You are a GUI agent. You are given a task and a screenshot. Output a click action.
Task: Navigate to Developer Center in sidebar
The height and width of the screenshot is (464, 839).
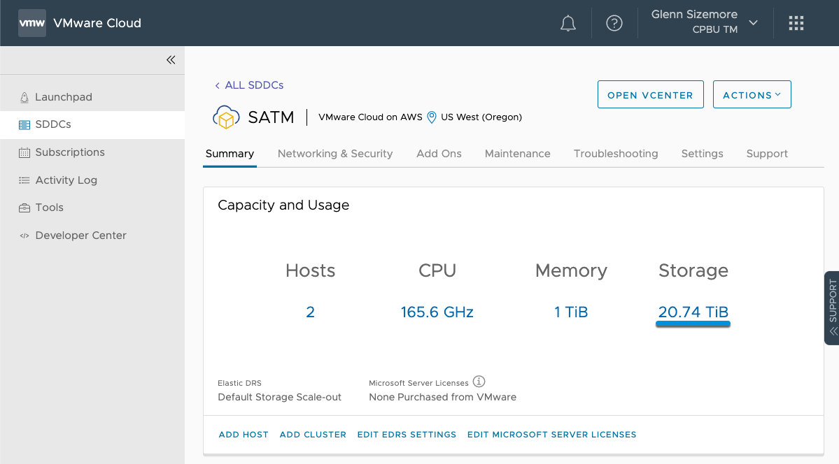click(80, 235)
